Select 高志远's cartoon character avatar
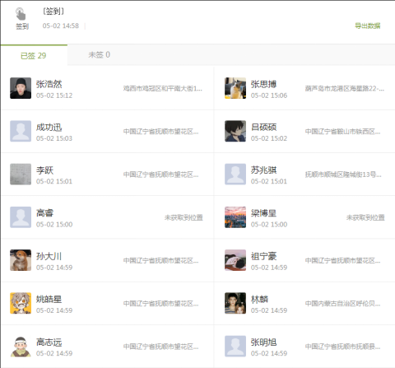 21,347
